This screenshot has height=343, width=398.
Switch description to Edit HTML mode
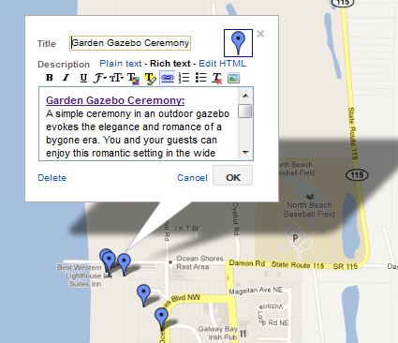pyautogui.click(x=222, y=64)
